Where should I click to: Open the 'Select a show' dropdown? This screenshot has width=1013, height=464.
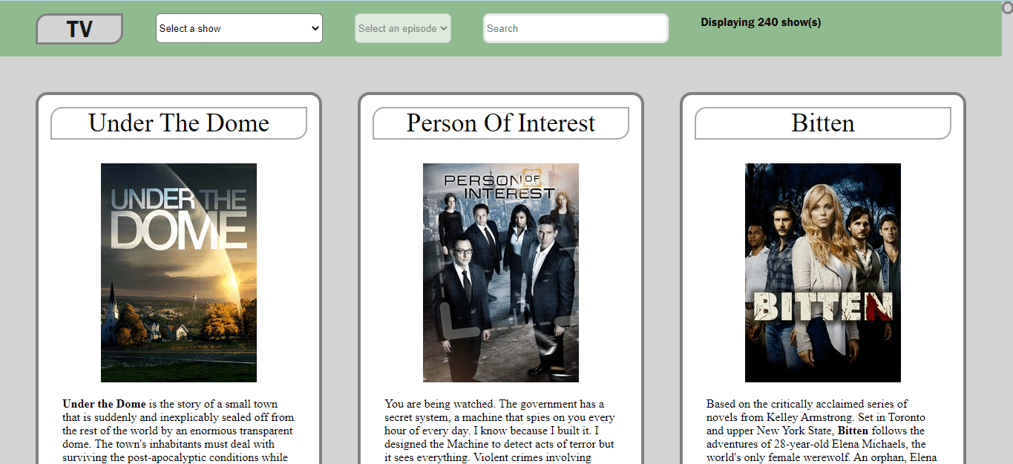pos(239,28)
